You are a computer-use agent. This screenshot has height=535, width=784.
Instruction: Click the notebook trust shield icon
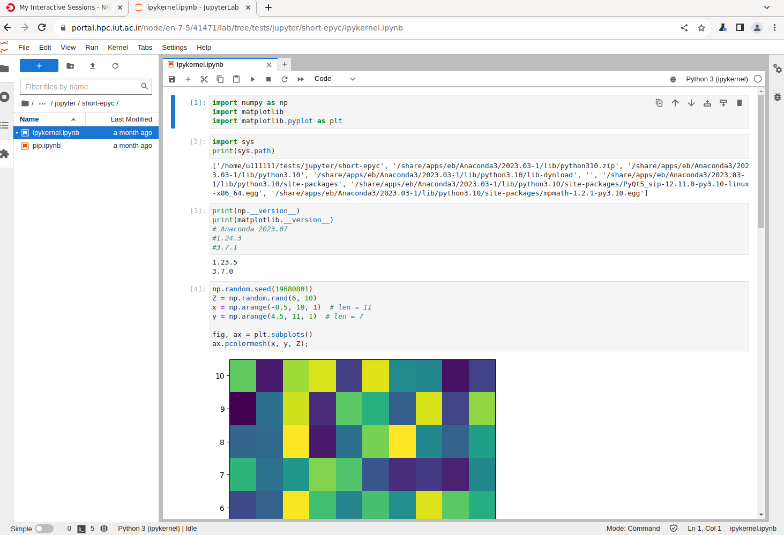click(x=674, y=529)
